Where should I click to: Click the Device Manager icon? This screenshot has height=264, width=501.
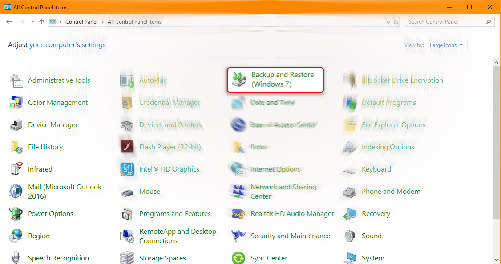coord(16,125)
